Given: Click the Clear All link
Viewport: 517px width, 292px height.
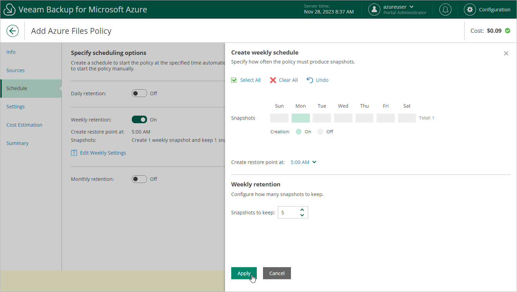Looking at the screenshot, I should (289, 80).
